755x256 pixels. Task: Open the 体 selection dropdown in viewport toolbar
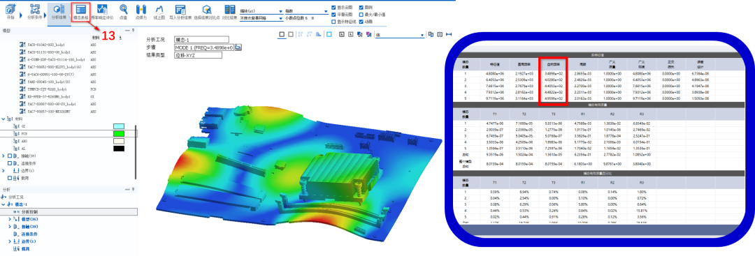[x=400, y=35]
